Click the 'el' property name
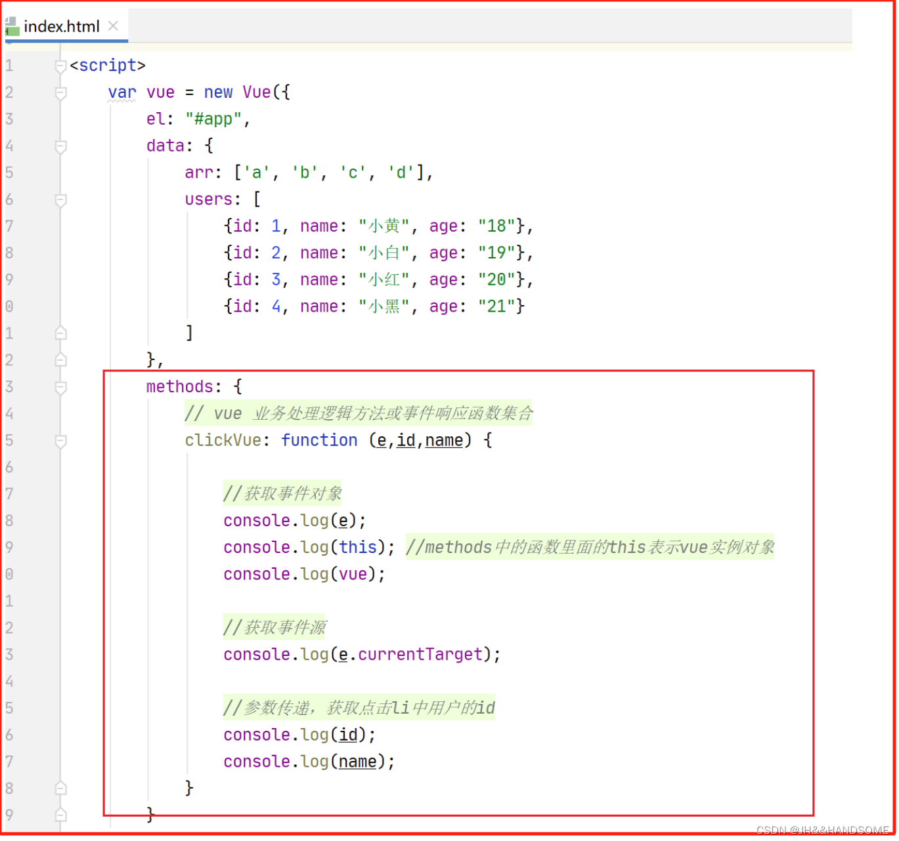This screenshot has height=841, width=899. (156, 119)
